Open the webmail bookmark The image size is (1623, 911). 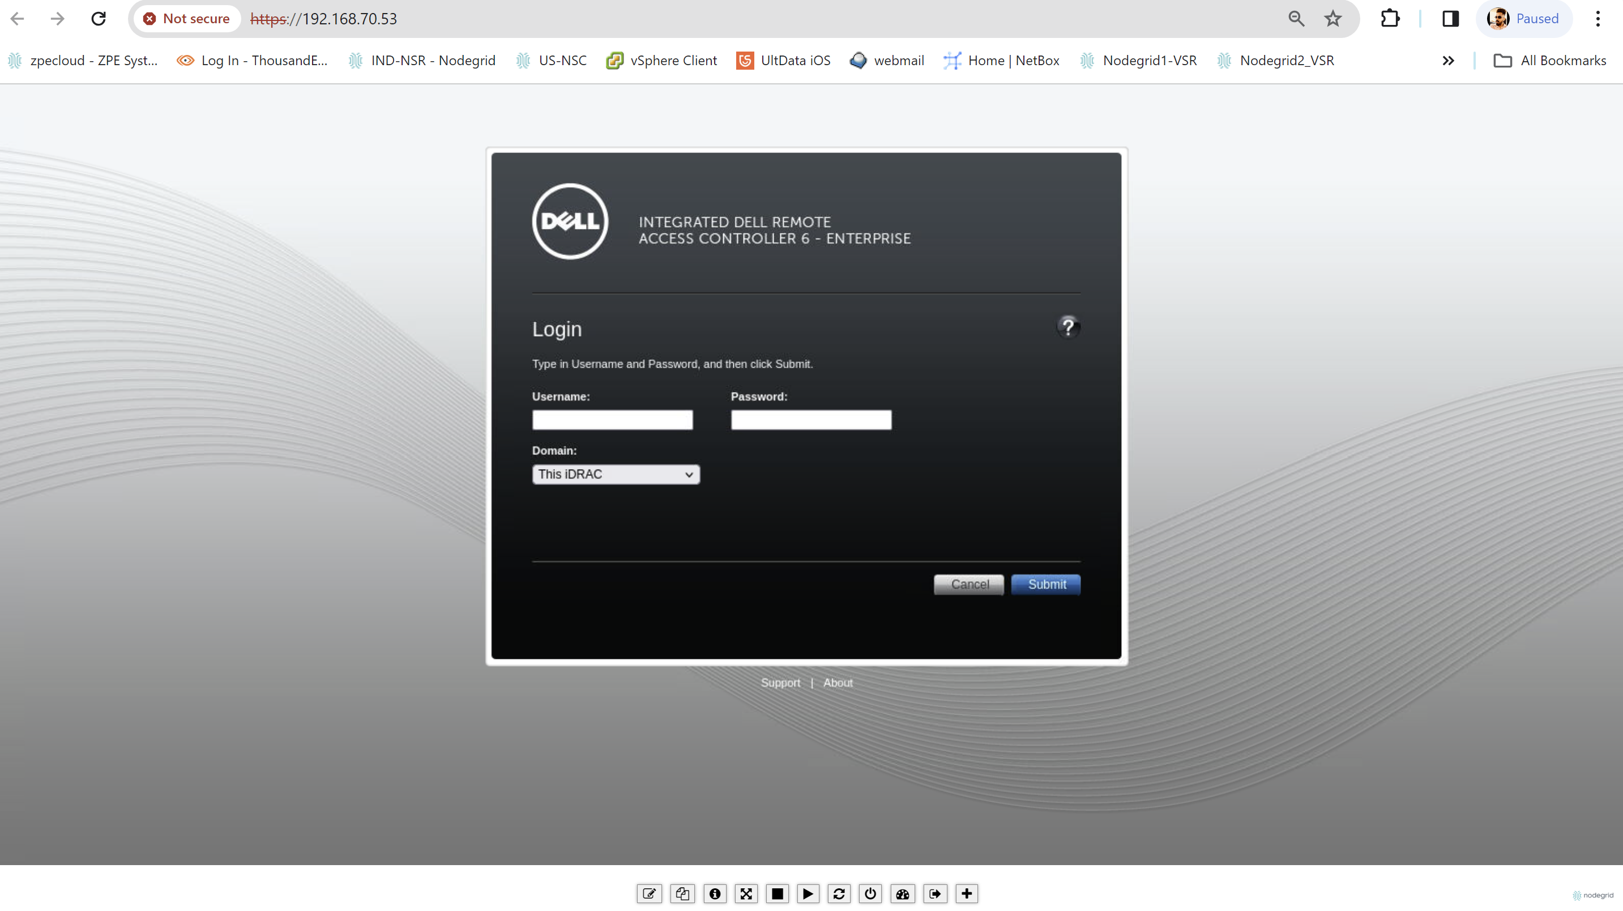pyautogui.click(x=887, y=61)
